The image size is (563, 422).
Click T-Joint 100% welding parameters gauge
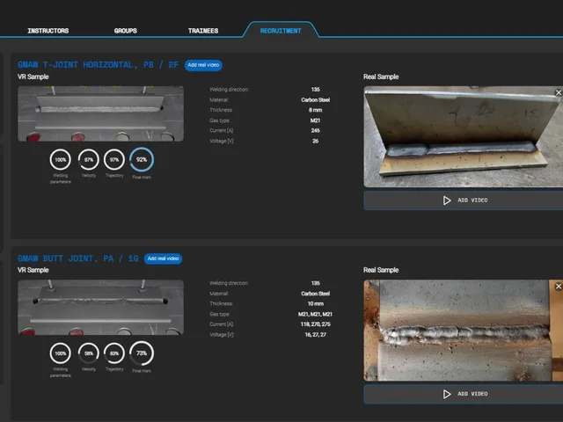click(x=61, y=159)
